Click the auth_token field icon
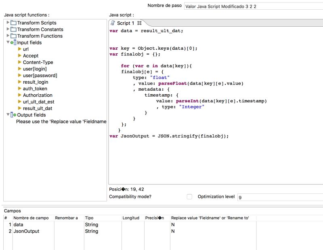This screenshot has width=323, height=250. [19, 88]
